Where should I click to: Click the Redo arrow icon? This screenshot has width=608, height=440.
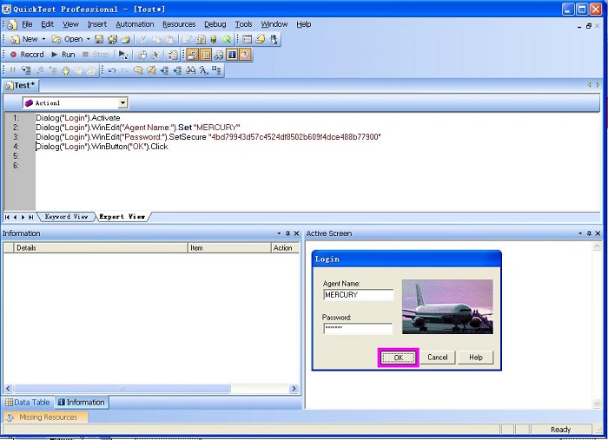pyautogui.click(x=125, y=70)
